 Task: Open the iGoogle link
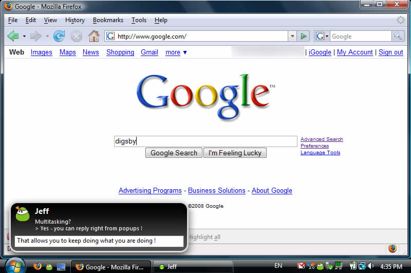click(320, 52)
